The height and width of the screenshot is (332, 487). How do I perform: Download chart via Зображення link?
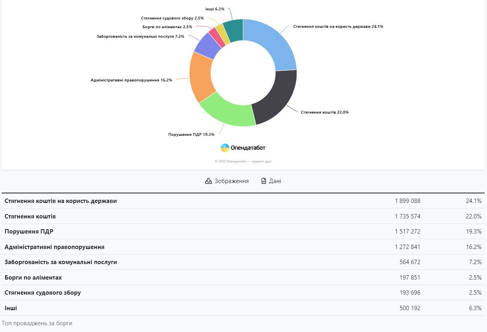click(x=231, y=181)
